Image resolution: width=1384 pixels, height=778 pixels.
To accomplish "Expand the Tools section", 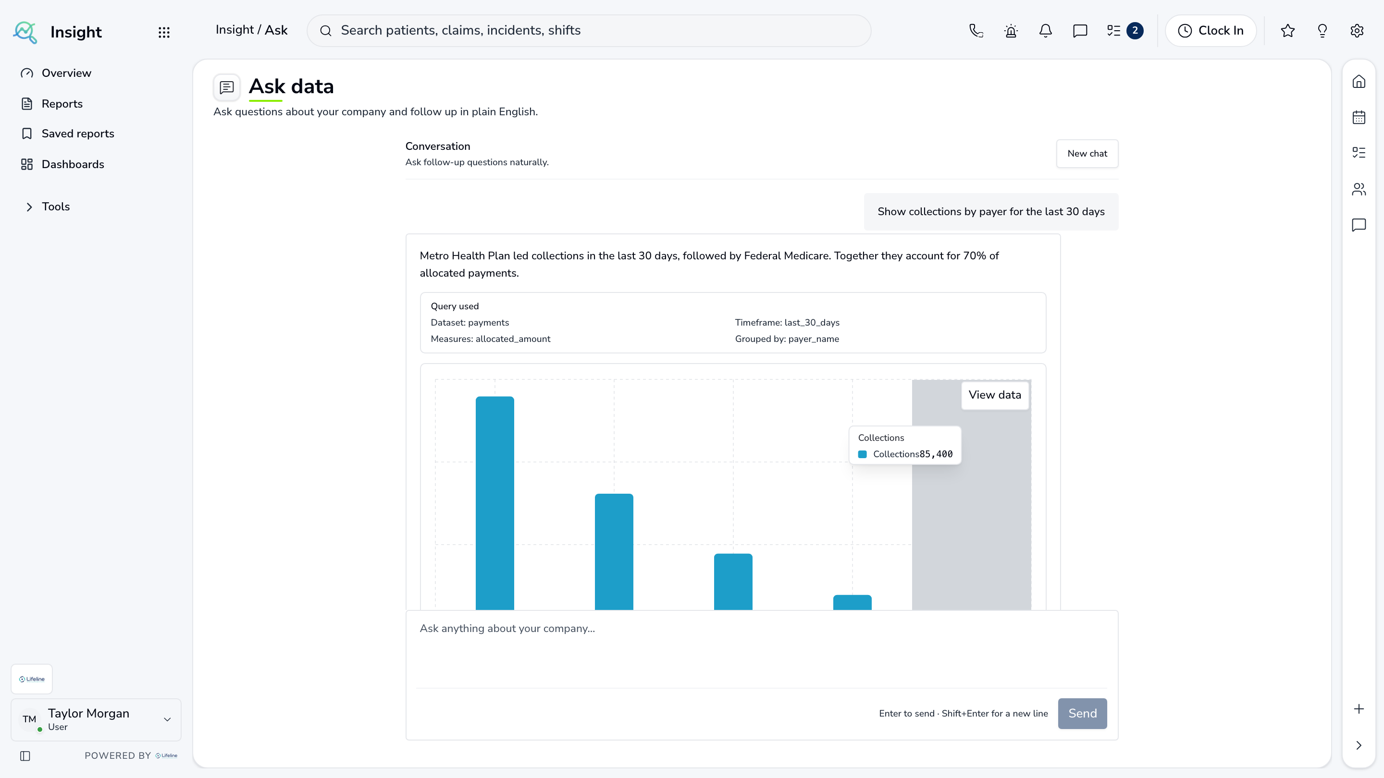I will (49, 207).
